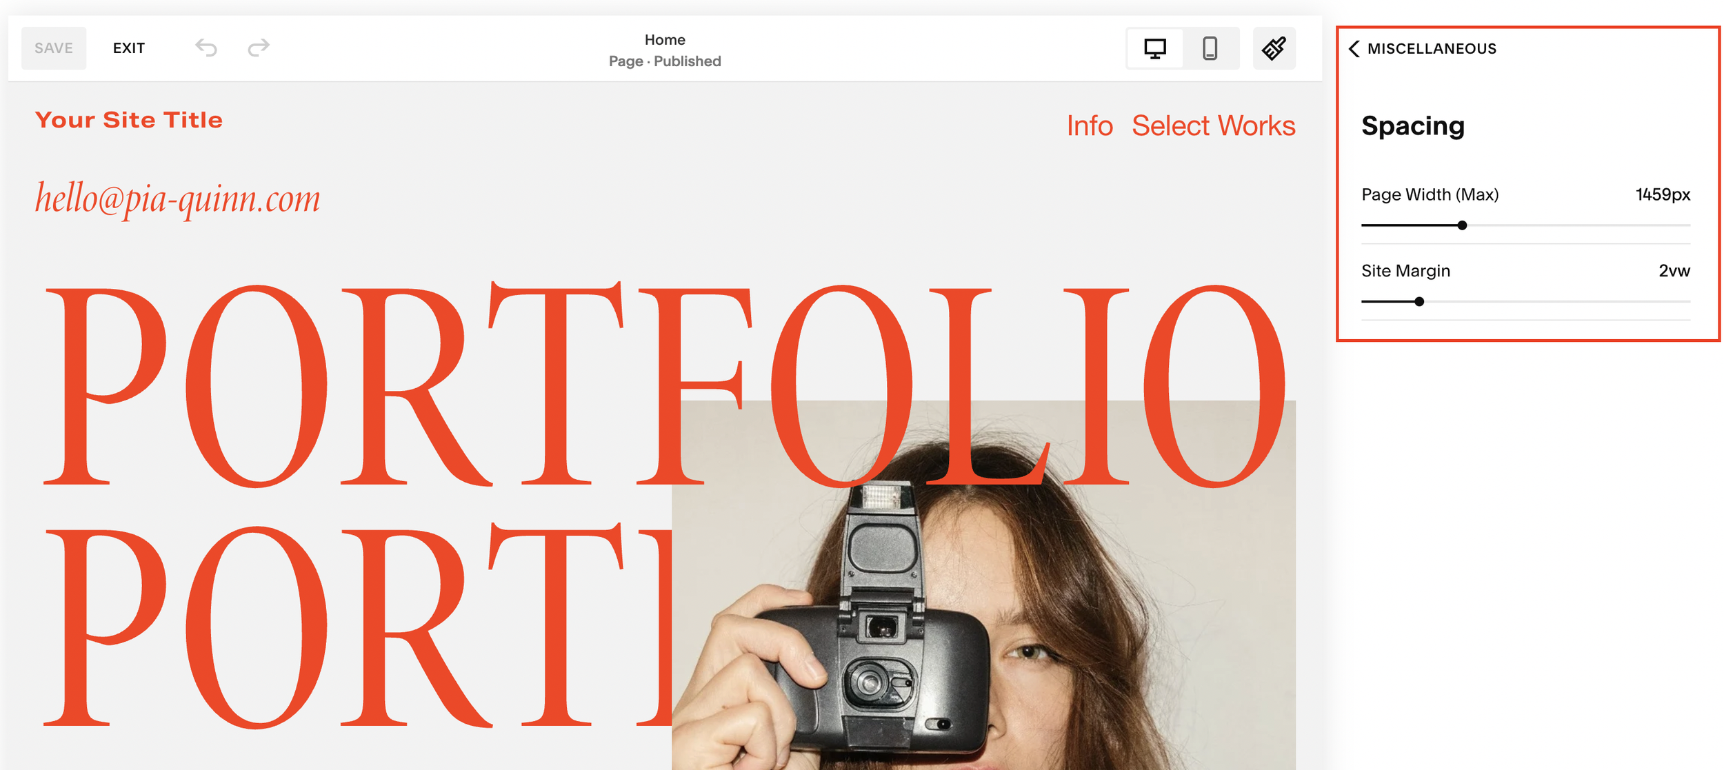Click the 2vw site margin value
Image resolution: width=1724 pixels, height=770 pixels.
(1674, 271)
